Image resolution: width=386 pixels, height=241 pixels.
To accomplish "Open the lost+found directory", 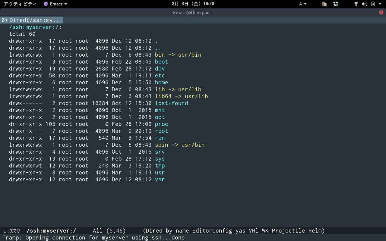I will pyautogui.click(x=171, y=103).
